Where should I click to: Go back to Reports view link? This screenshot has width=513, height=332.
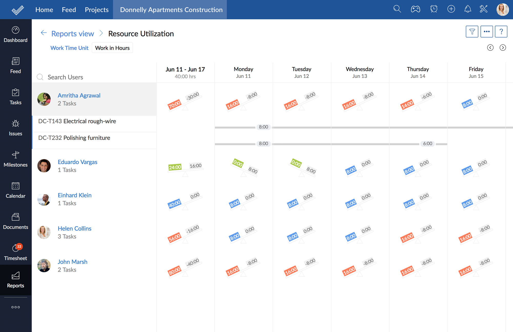coord(72,34)
